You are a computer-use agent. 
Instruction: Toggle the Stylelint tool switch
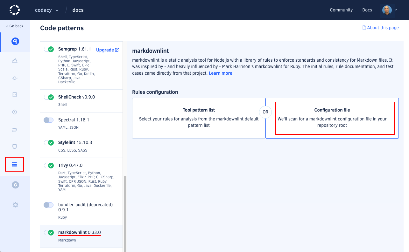pos(49,143)
